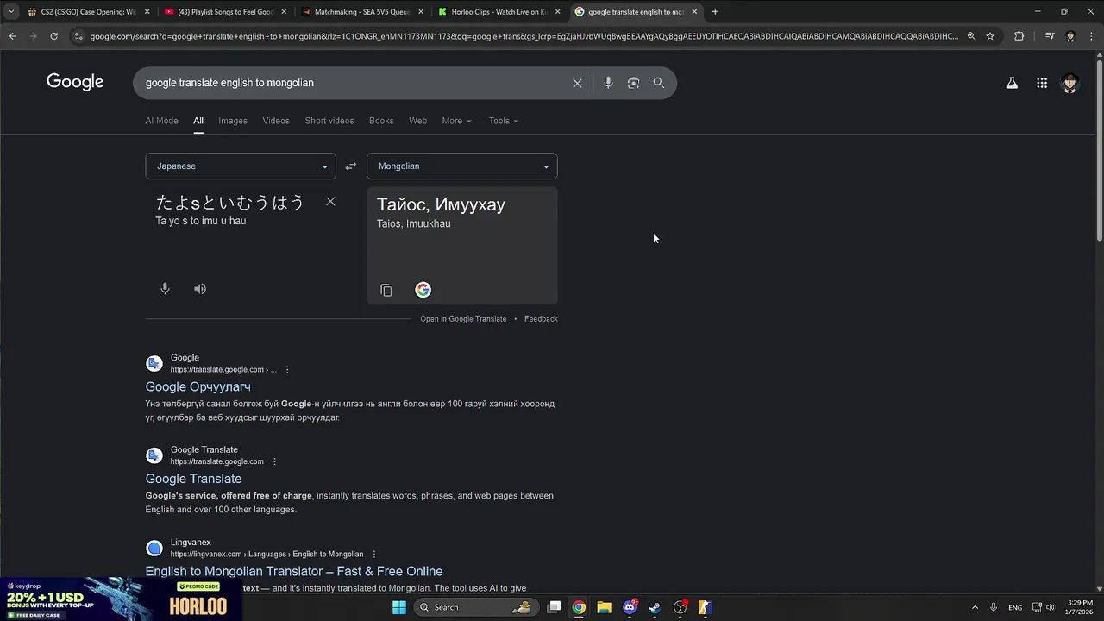Open zoom magnifier in address bar
Viewport: 1104px width, 621px height.
pos(971,36)
